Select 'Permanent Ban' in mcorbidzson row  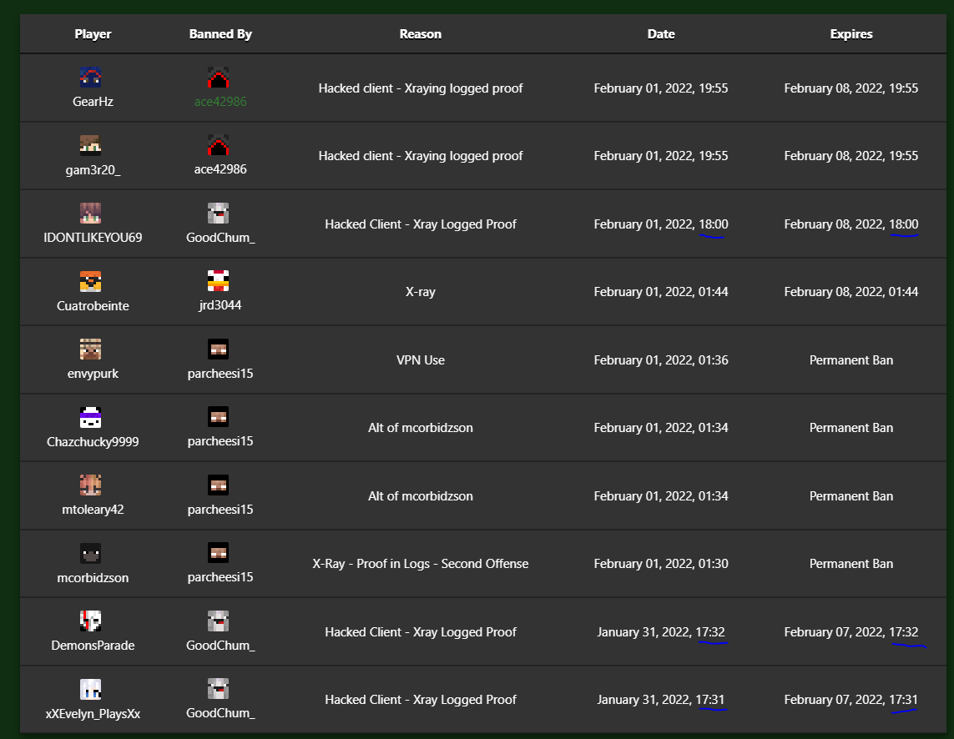[851, 564]
